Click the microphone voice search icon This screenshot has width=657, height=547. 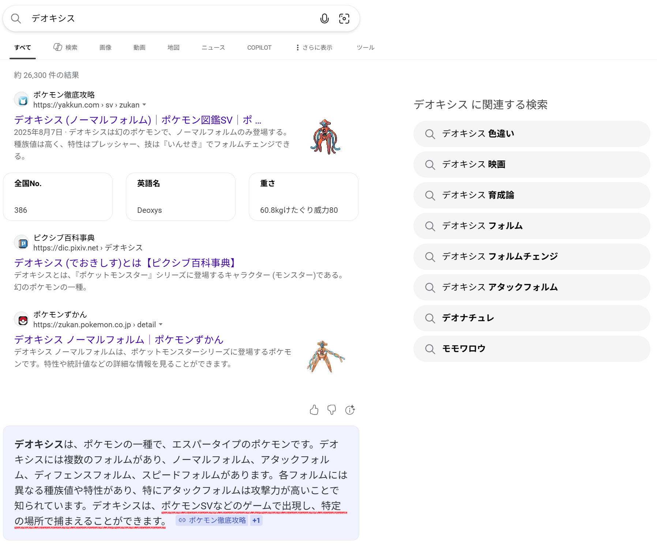pyautogui.click(x=324, y=19)
